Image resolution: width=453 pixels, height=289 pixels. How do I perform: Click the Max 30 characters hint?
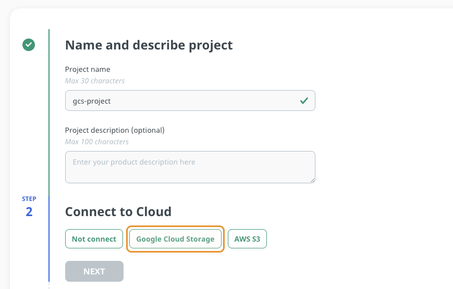tap(95, 81)
